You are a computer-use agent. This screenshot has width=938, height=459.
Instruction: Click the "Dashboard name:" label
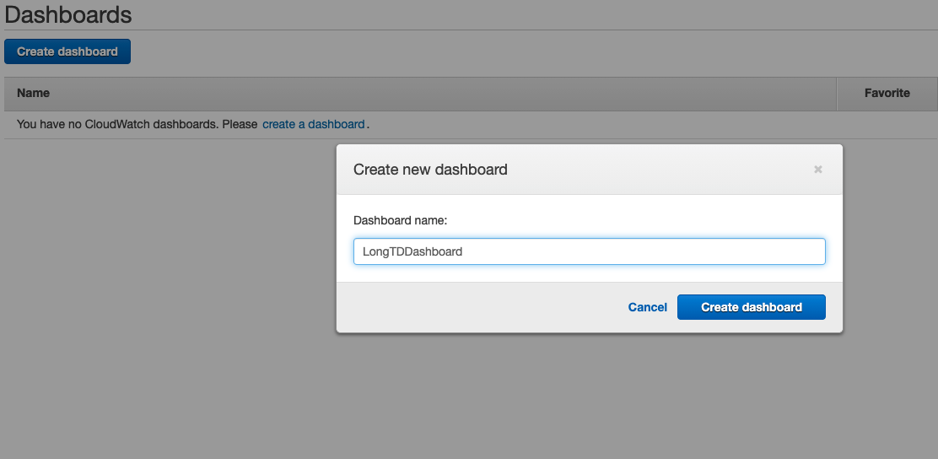pyautogui.click(x=400, y=220)
